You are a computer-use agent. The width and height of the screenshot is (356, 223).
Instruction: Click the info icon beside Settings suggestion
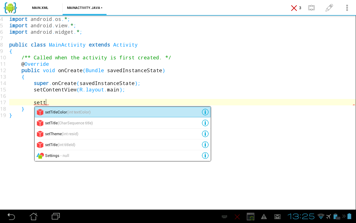click(x=205, y=156)
